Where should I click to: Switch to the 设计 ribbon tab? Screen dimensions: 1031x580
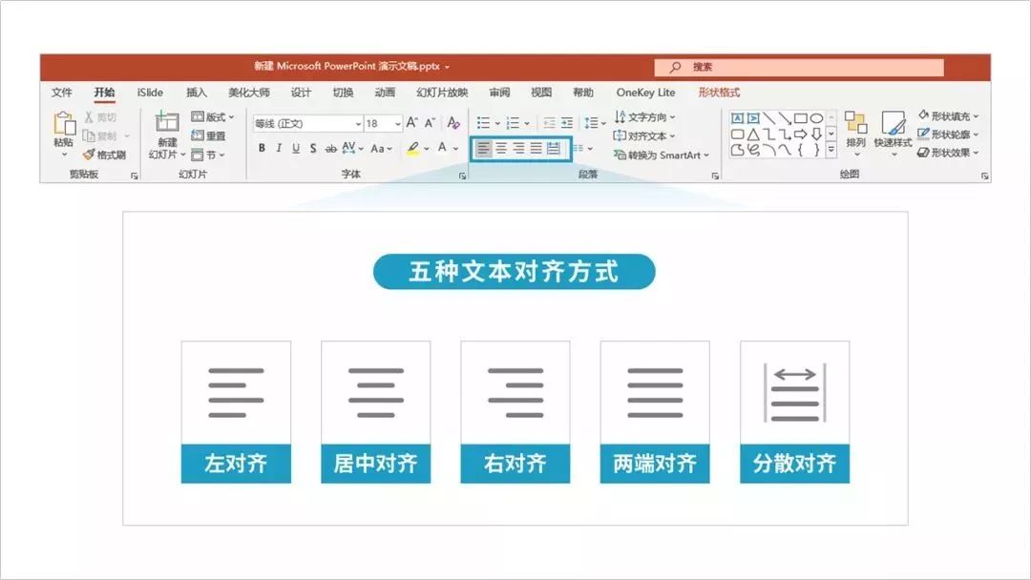(299, 93)
